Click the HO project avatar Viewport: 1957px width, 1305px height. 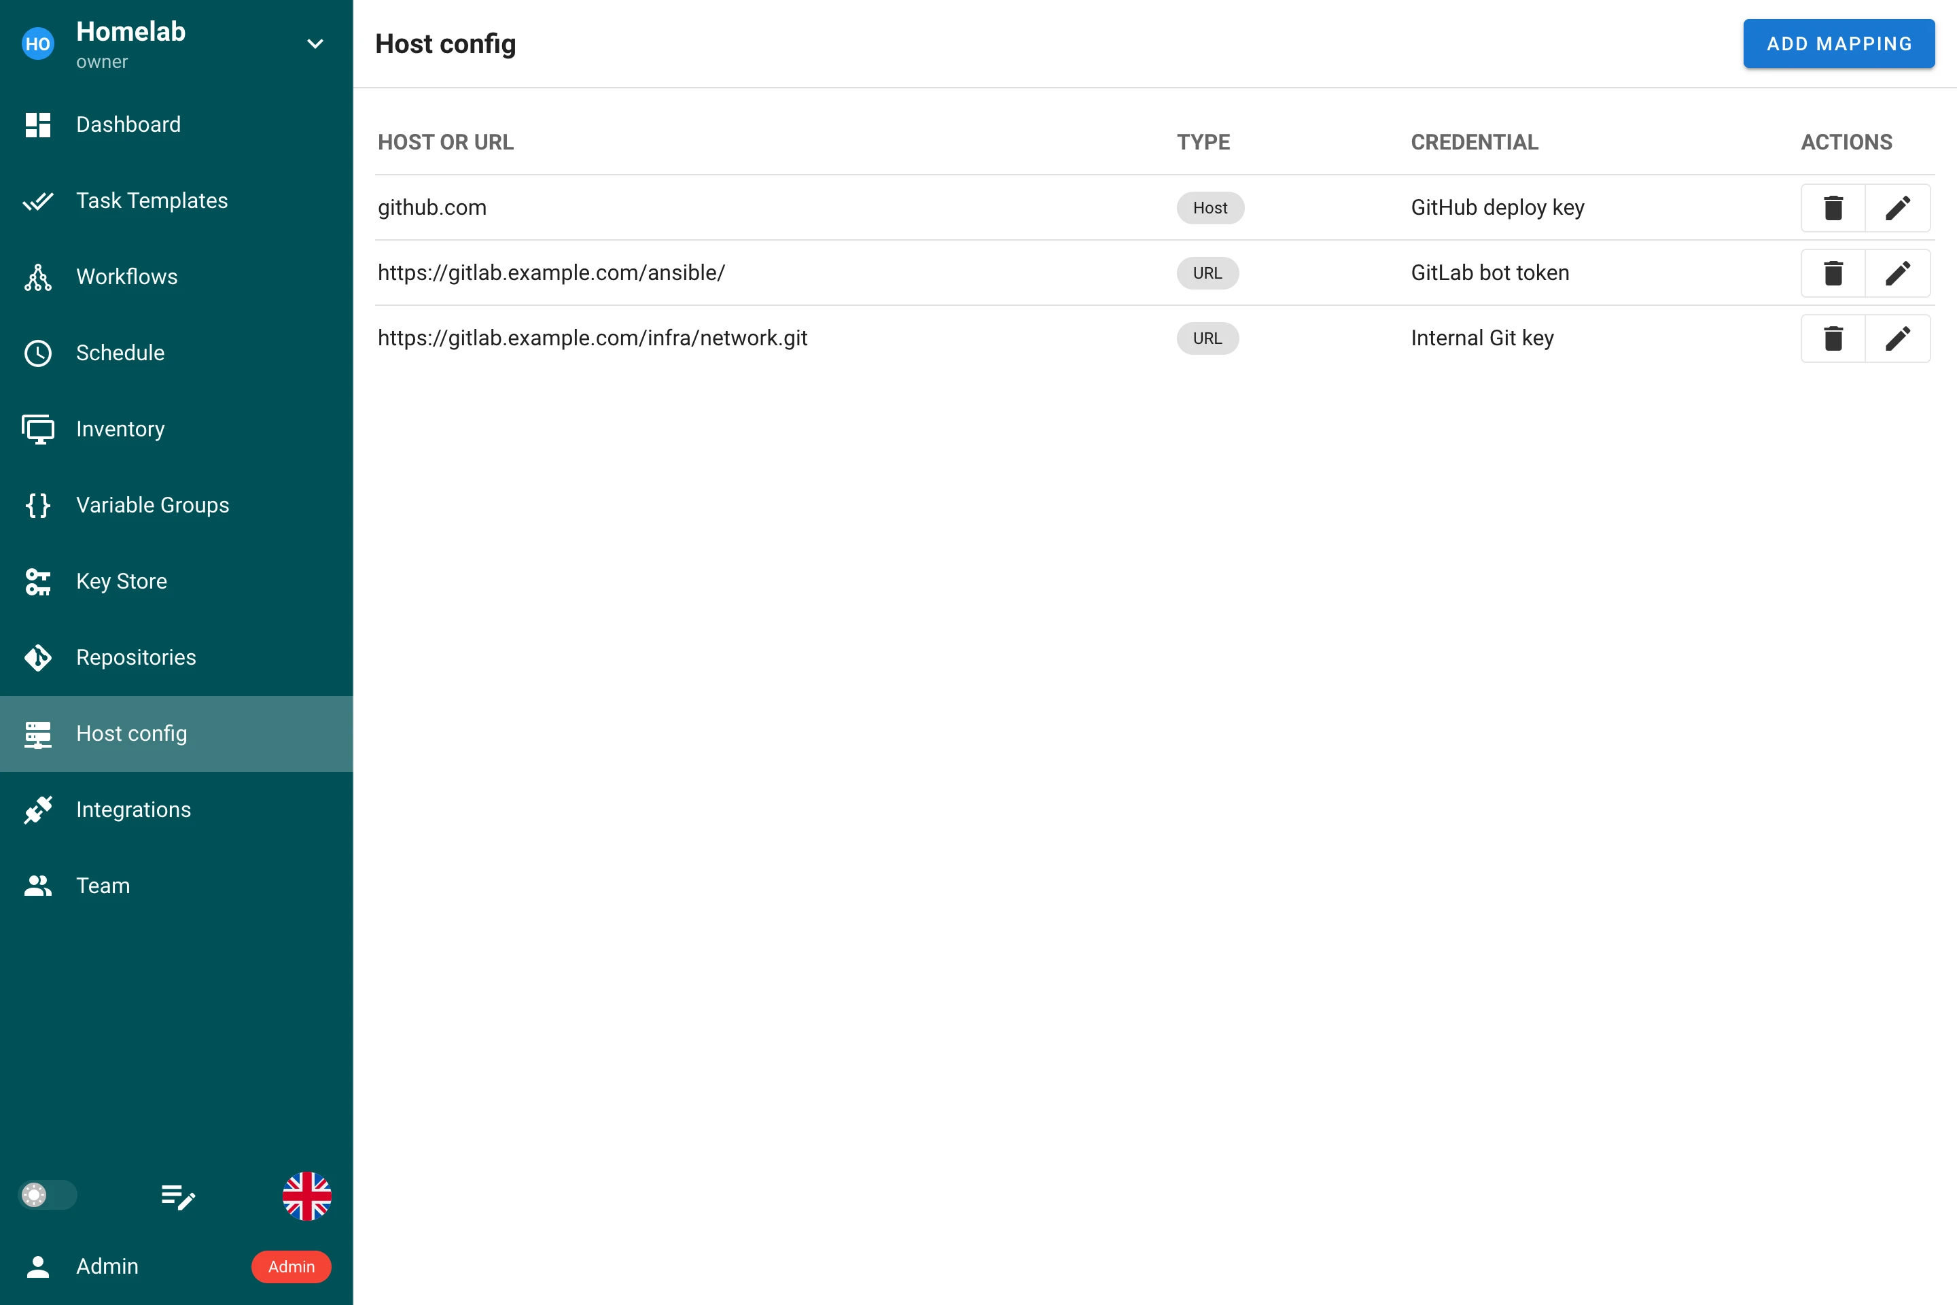(x=38, y=44)
